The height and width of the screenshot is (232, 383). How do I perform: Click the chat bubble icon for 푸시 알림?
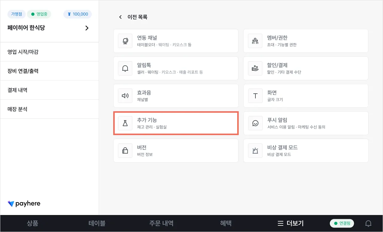(255, 123)
